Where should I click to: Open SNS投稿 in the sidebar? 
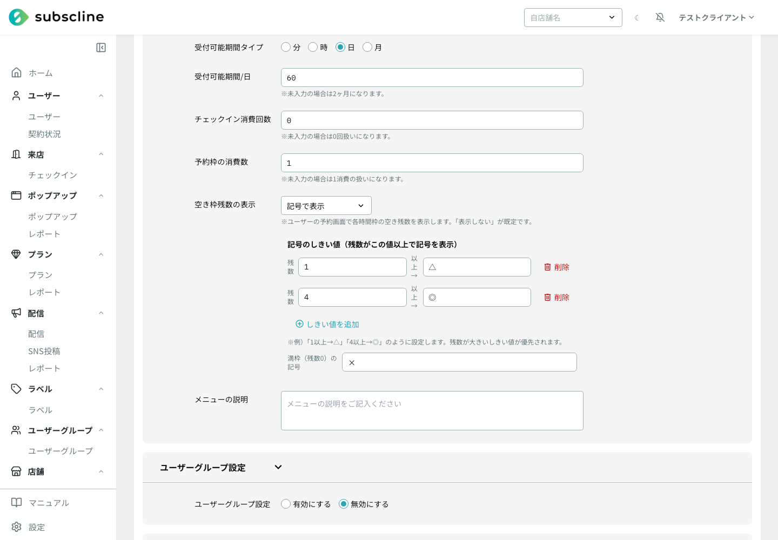[x=44, y=351]
